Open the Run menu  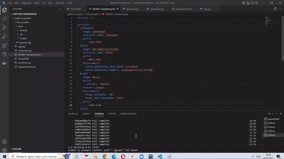coord(50,3)
